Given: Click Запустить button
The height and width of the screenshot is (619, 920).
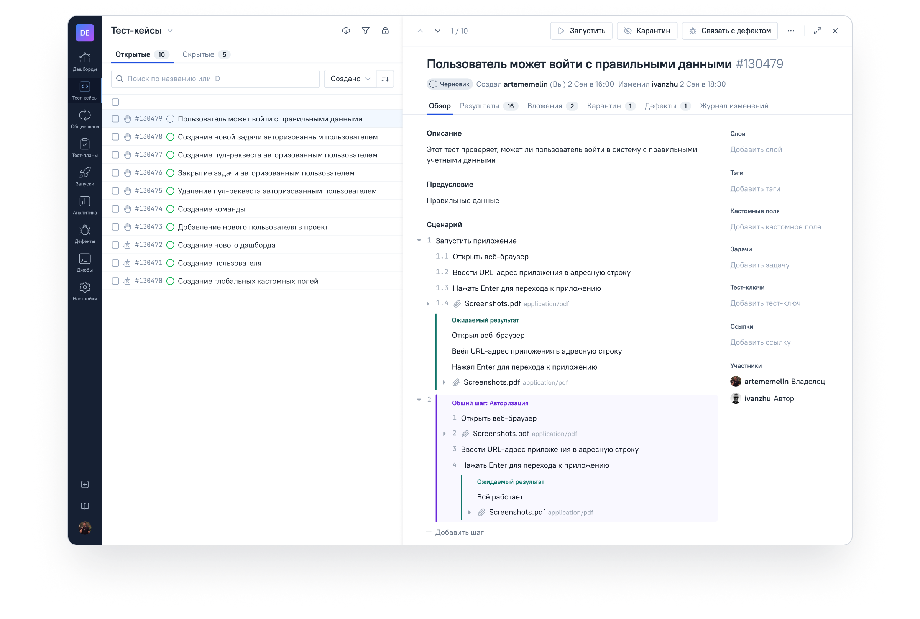Looking at the screenshot, I should 581,31.
